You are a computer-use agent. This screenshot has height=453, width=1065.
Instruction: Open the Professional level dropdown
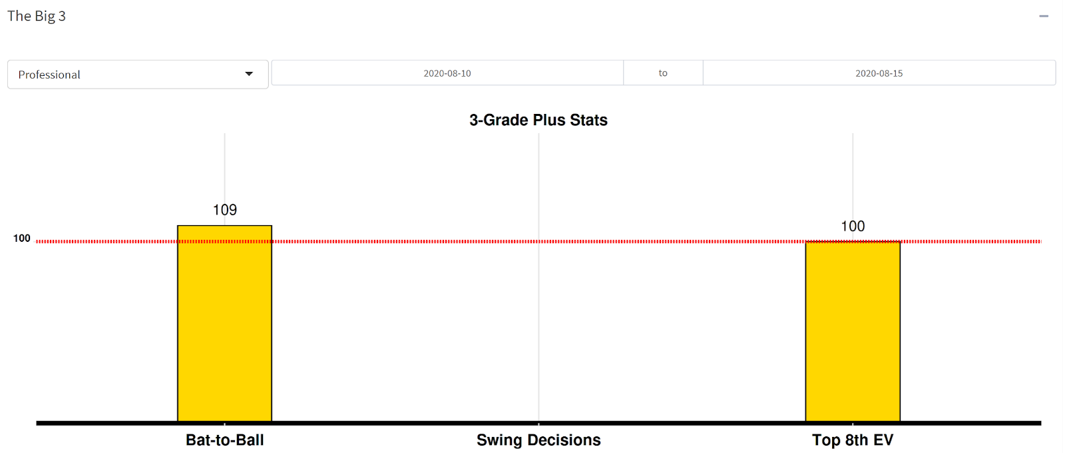[138, 75]
